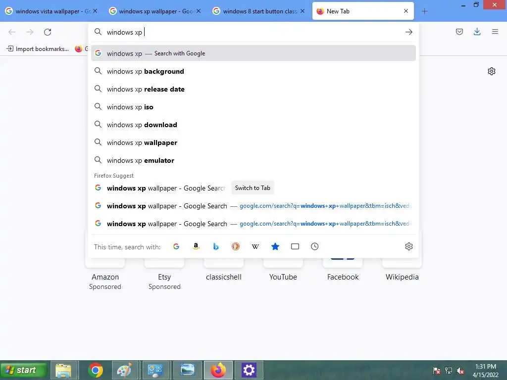The image size is (507, 380).
Task: Click Import bookmarks in bookmarks toolbar
Action: point(38,49)
